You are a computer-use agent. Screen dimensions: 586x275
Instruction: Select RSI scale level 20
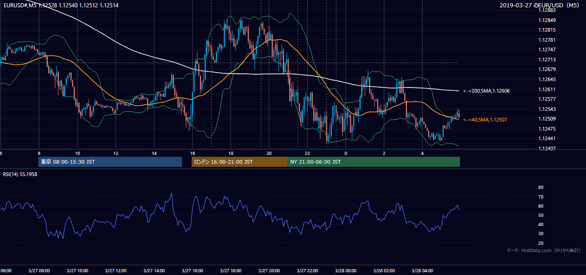(x=541, y=243)
